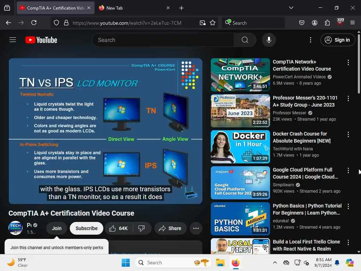
Task: Open Windows Start menu
Action: tap(126, 263)
